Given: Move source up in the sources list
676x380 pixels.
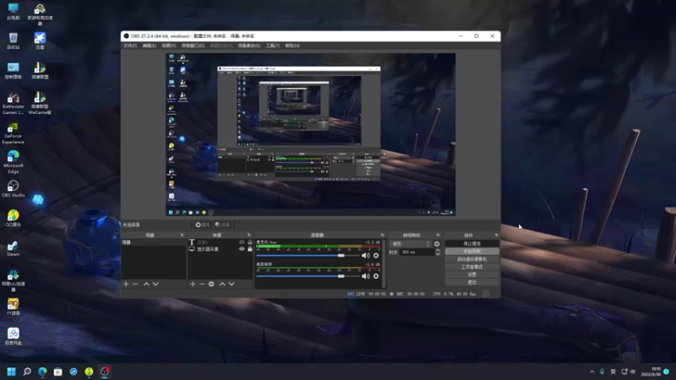Looking at the screenshot, I should point(222,284).
